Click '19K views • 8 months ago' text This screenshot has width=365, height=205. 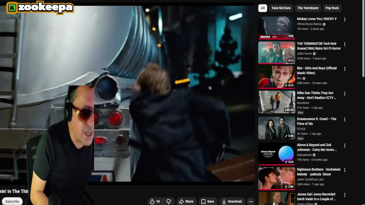pos(312,160)
